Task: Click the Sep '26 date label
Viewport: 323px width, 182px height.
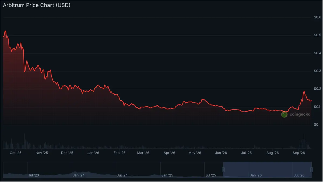Action: tap(299, 153)
